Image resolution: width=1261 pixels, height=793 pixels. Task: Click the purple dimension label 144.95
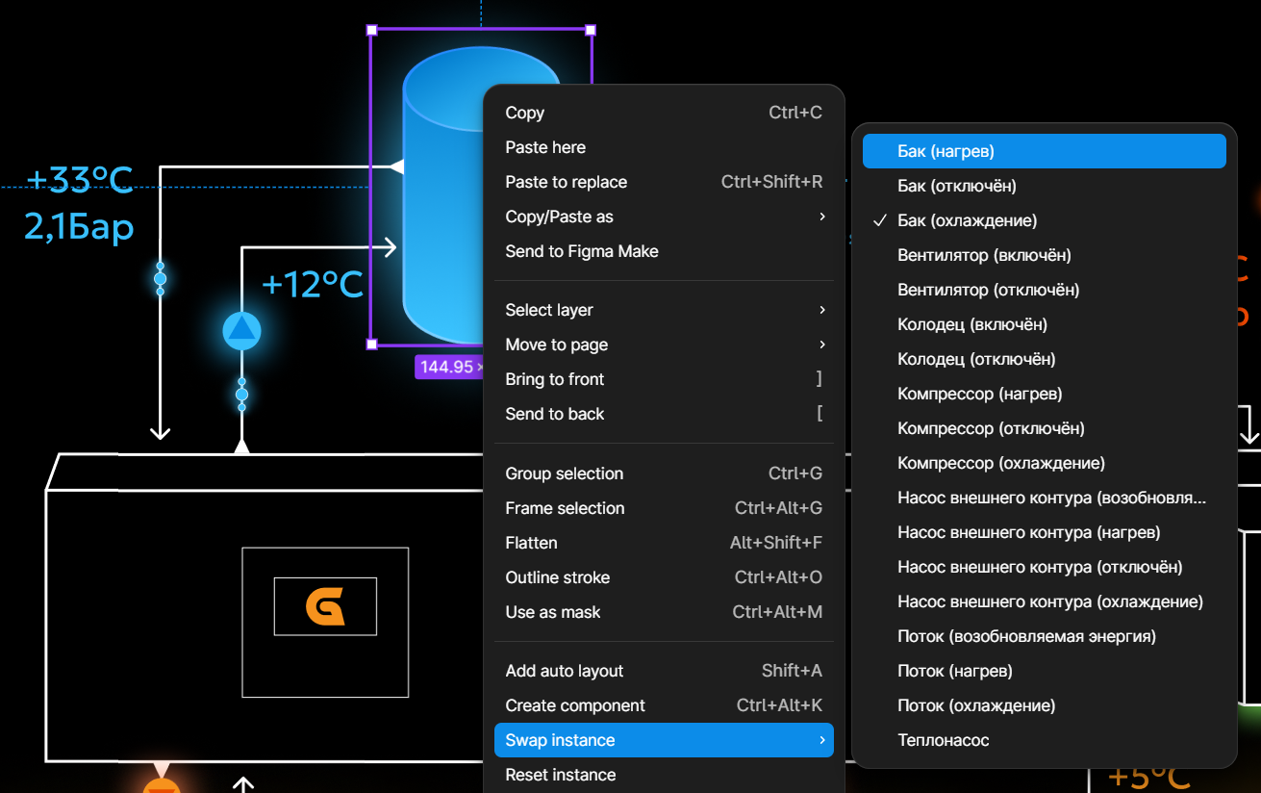pos(449,367)
